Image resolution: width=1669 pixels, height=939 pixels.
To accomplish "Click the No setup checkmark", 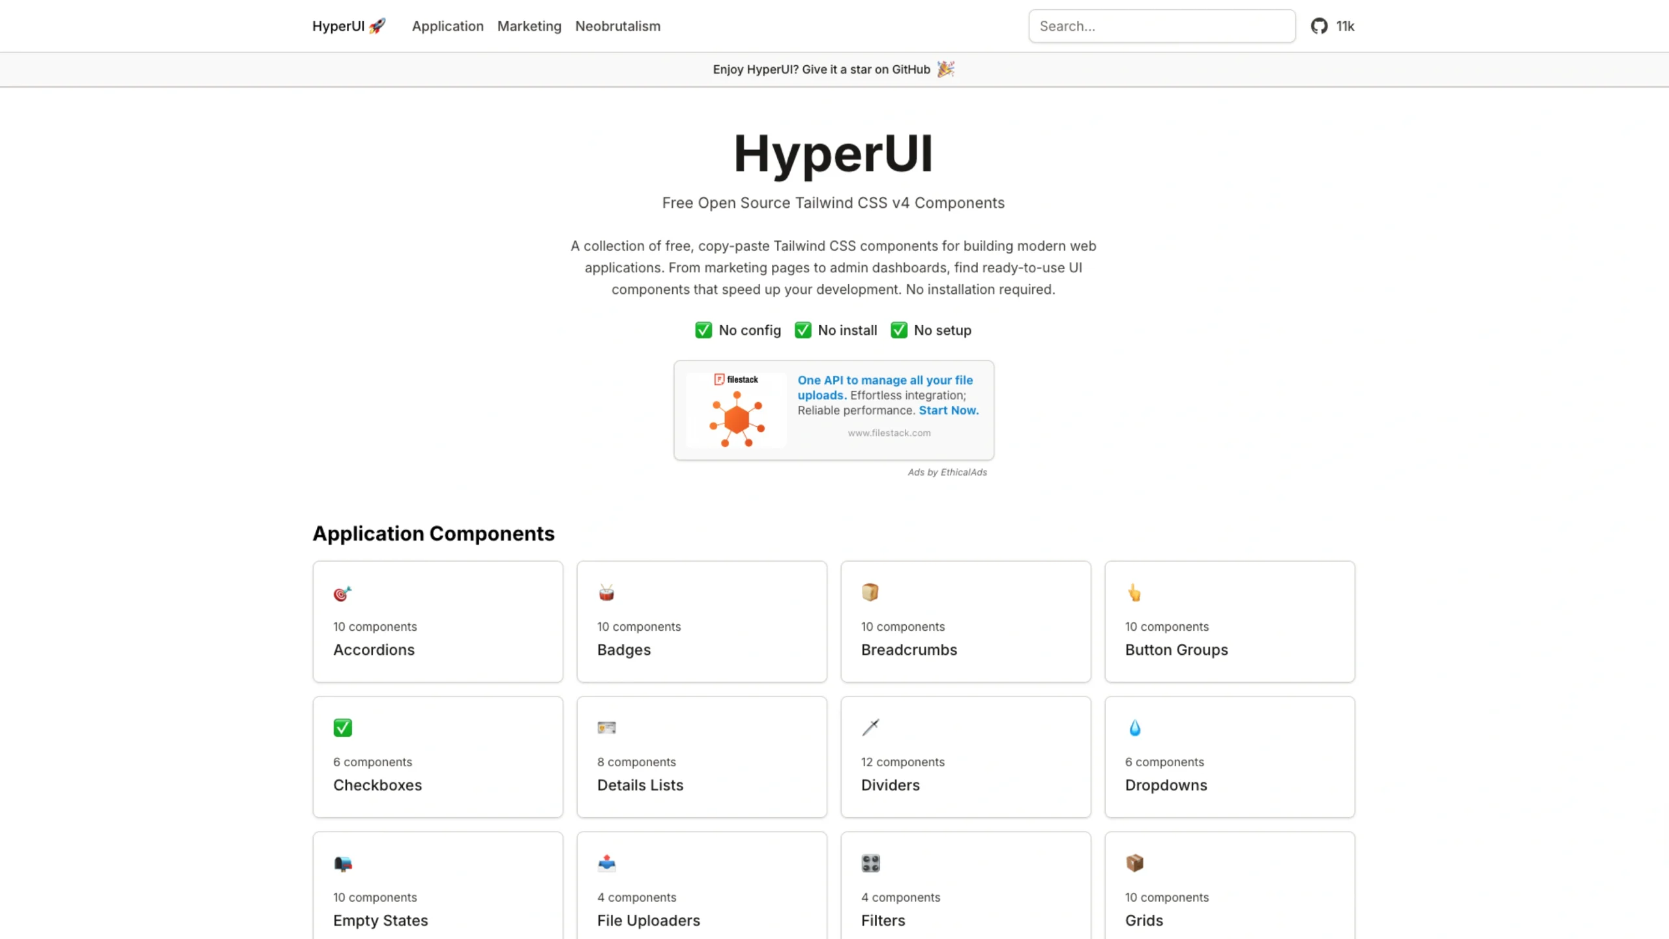I will pyautogui.click(x=899, y=330).
